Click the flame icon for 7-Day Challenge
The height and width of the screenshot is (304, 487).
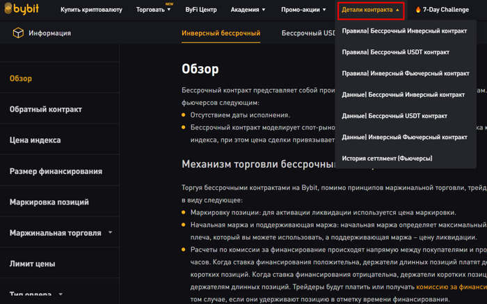(418, 10)
